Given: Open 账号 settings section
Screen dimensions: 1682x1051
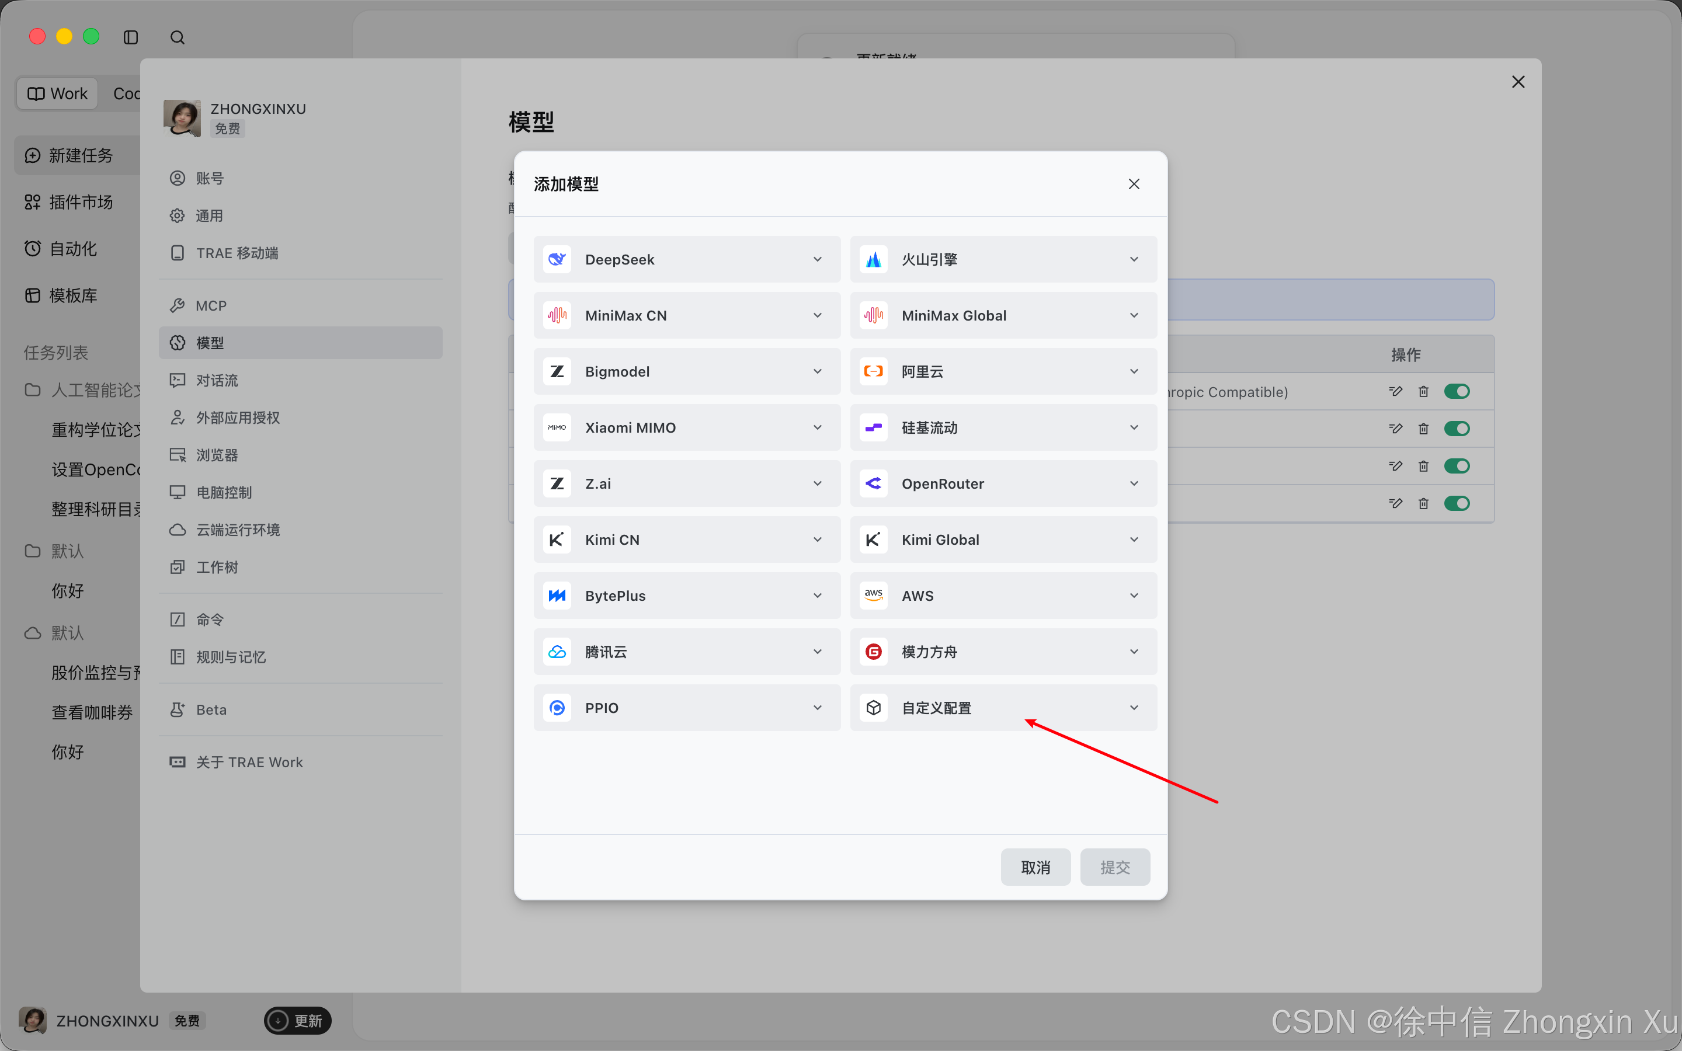Looking at the screenshot, I should 300,179.
